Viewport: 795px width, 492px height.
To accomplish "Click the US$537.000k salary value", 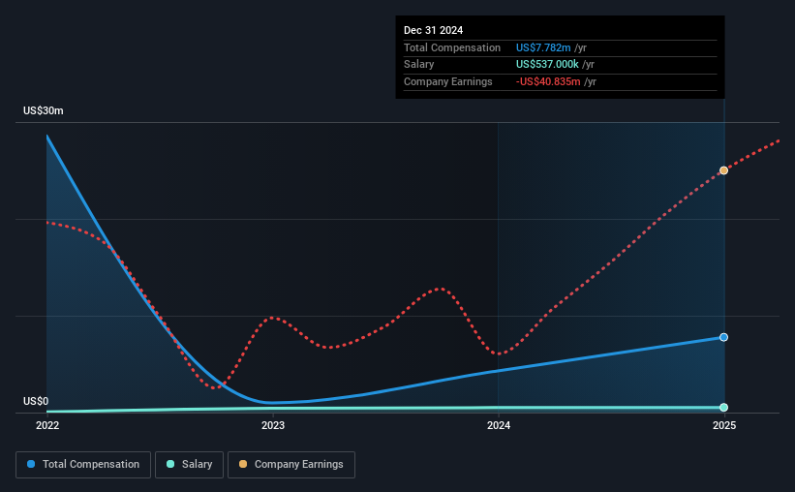I will click(x=547, y=65).
